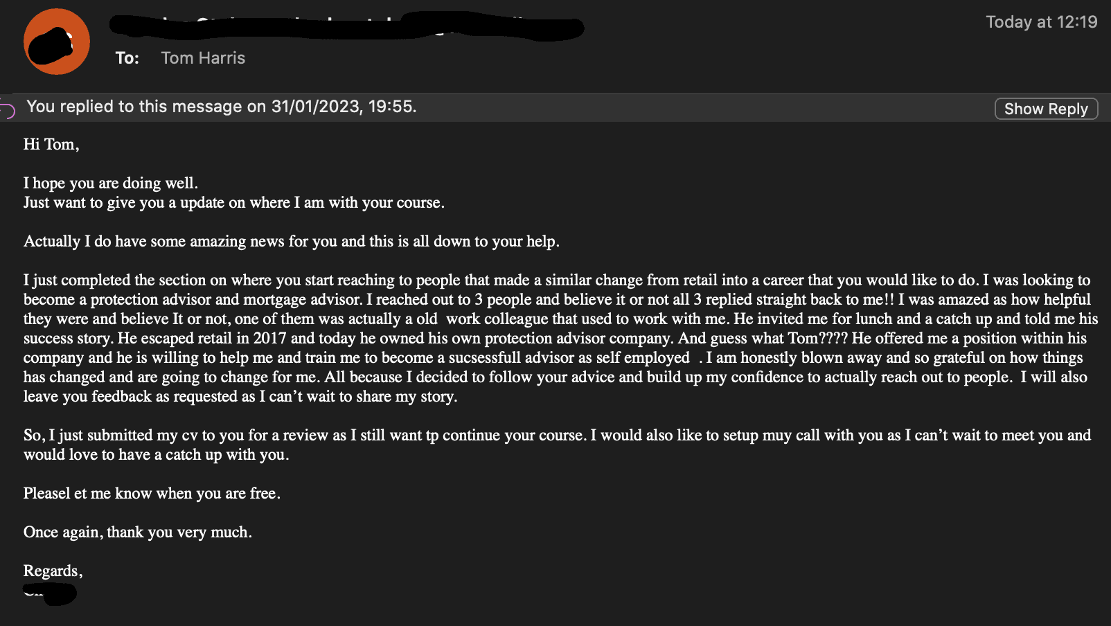
Task: Show the reply to this message
Action: [1046, 109]
